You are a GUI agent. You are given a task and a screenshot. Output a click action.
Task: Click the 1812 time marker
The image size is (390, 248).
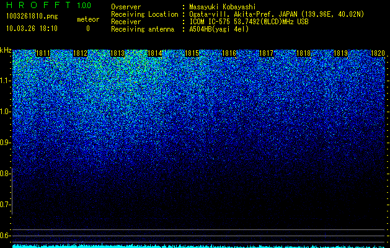tap(80, 53)
